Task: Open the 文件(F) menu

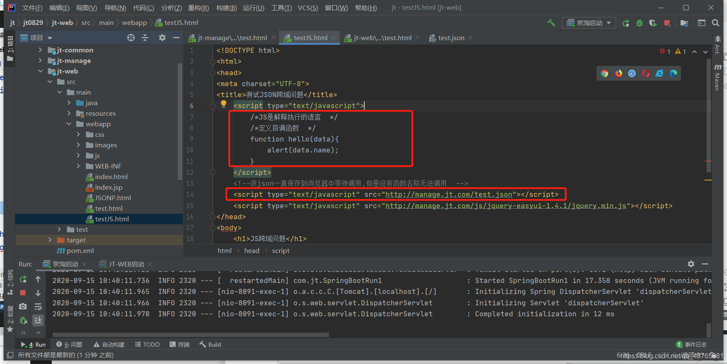Action: point(32,8)
